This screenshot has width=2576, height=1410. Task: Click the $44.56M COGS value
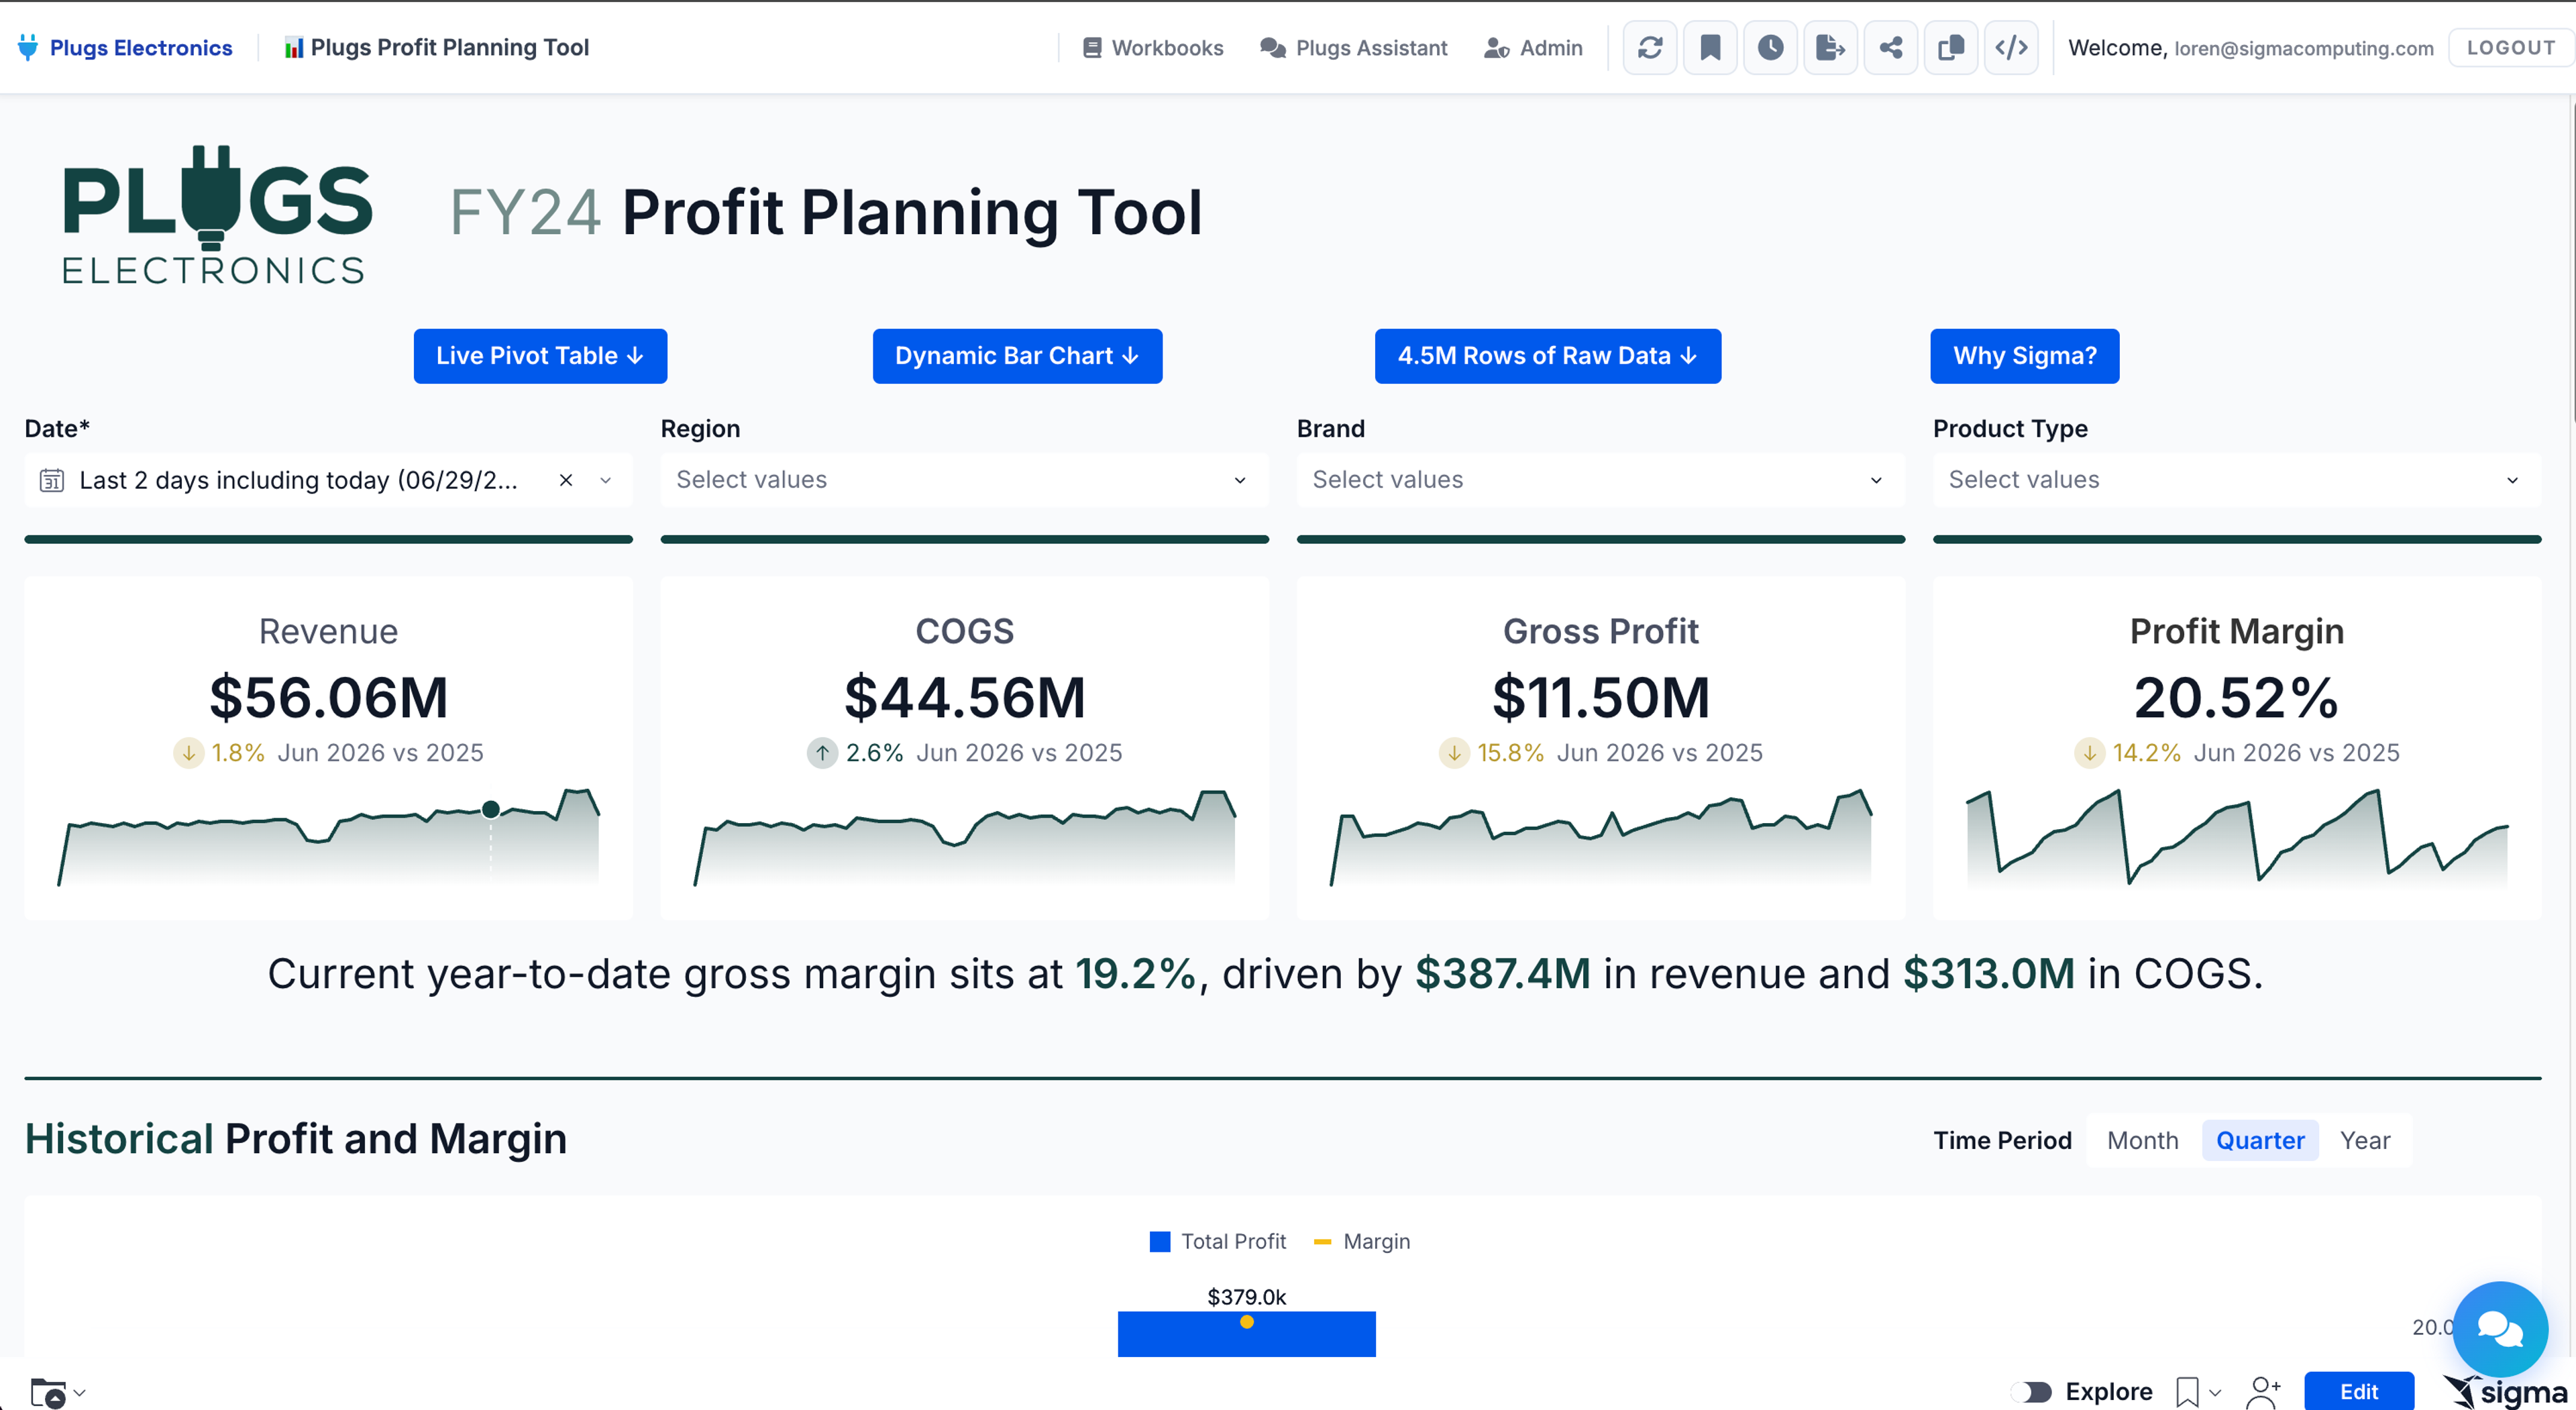(x=964, y=697)
